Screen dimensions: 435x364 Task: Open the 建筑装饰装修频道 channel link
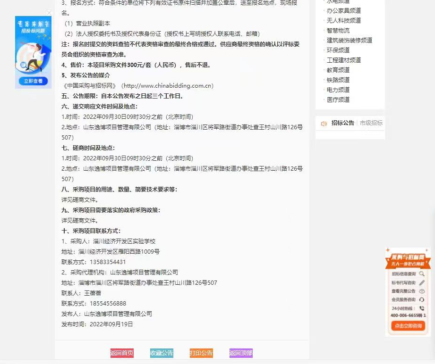tap(349, 41)
